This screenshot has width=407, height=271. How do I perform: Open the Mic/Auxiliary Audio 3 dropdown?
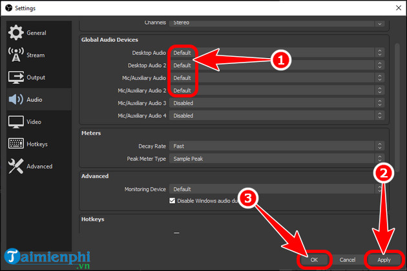point(277,103)
